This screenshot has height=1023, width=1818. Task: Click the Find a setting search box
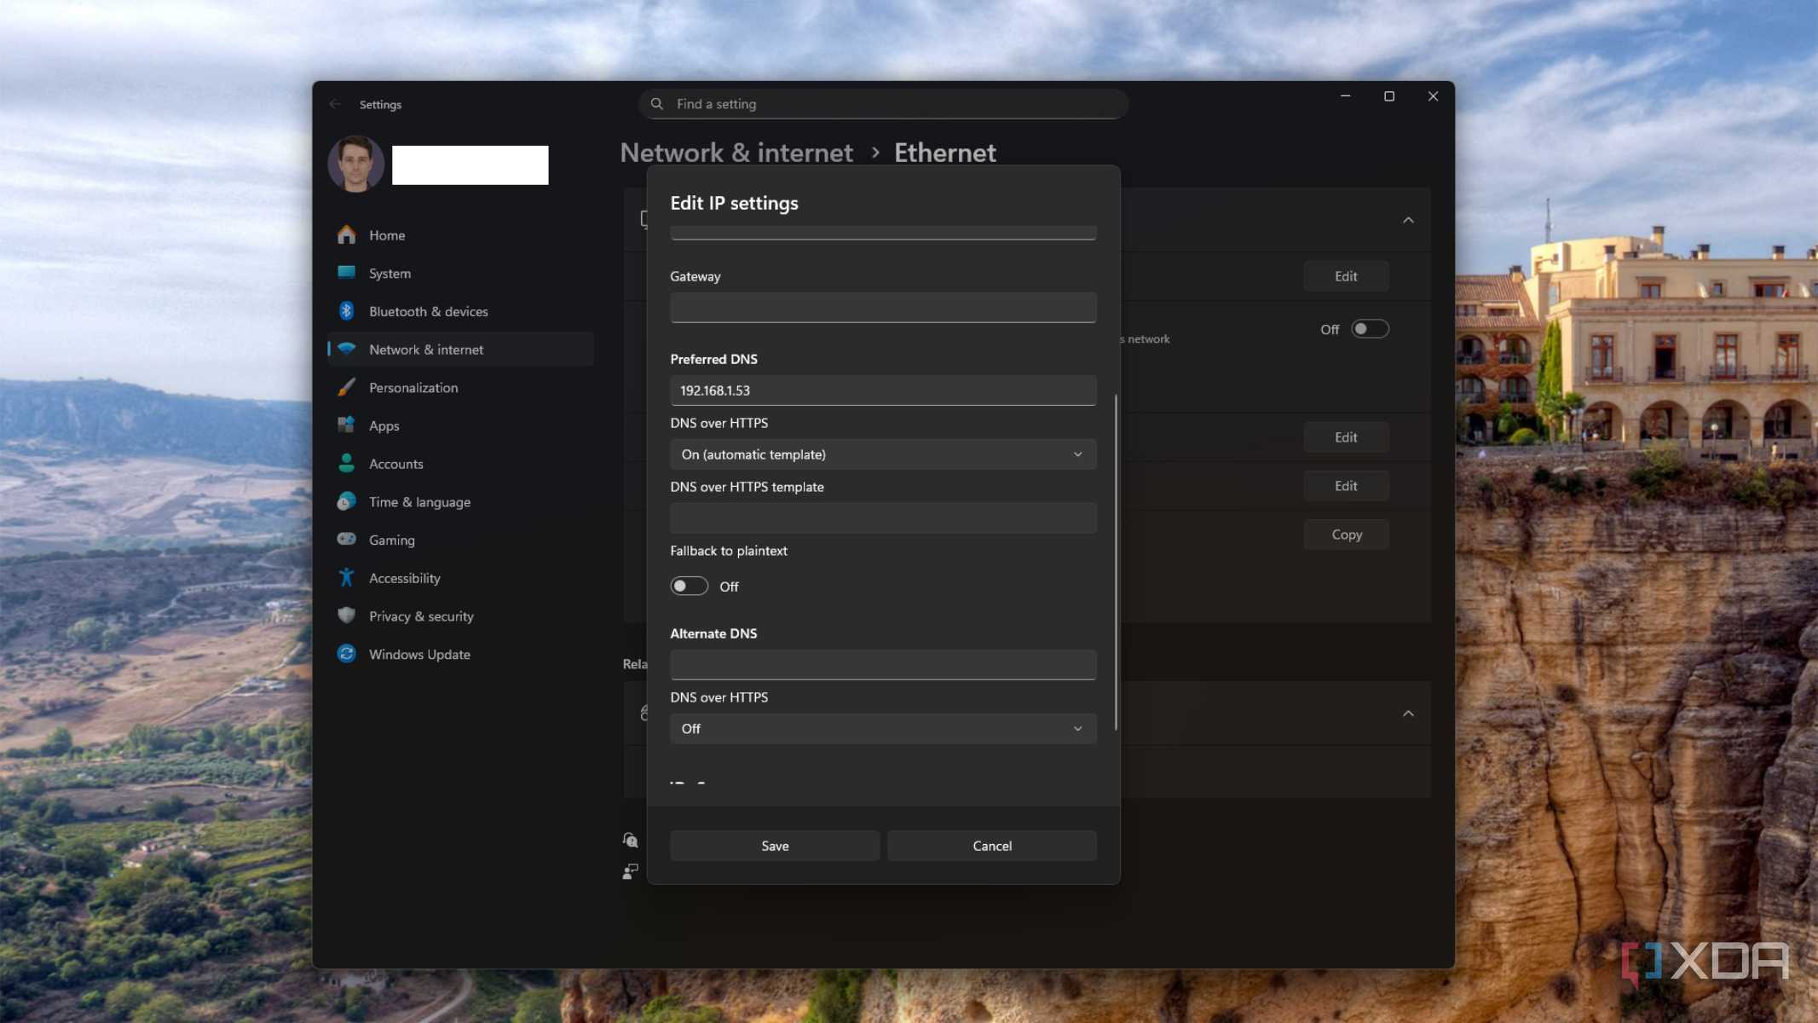coord(883,104)
